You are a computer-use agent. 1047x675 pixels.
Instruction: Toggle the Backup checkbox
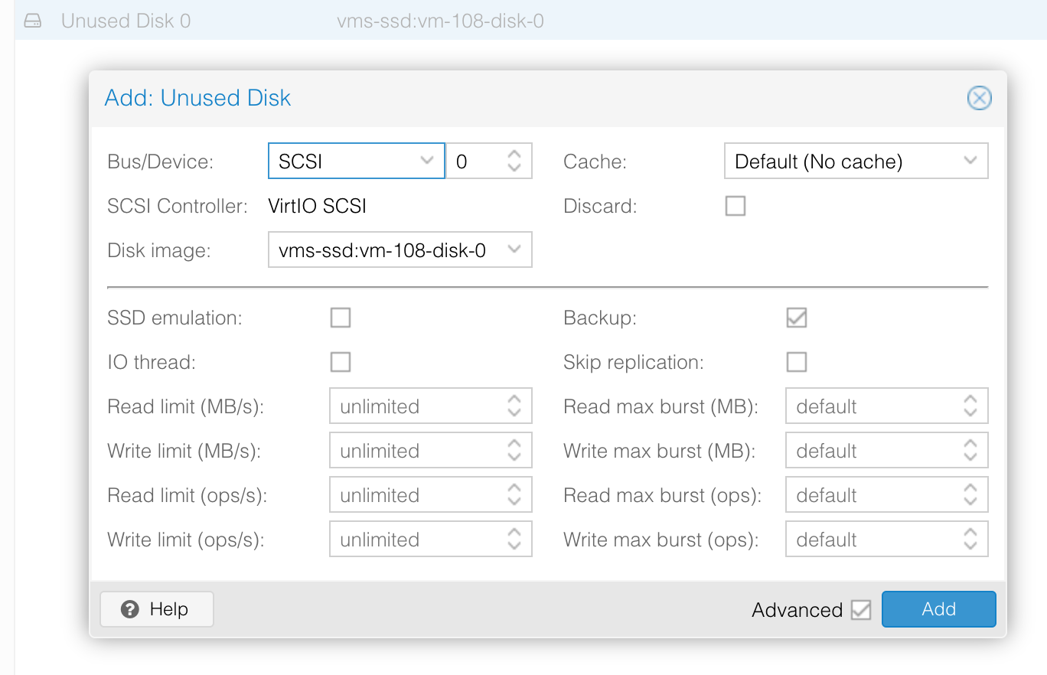pyautogui.click(x=797, y=318)
